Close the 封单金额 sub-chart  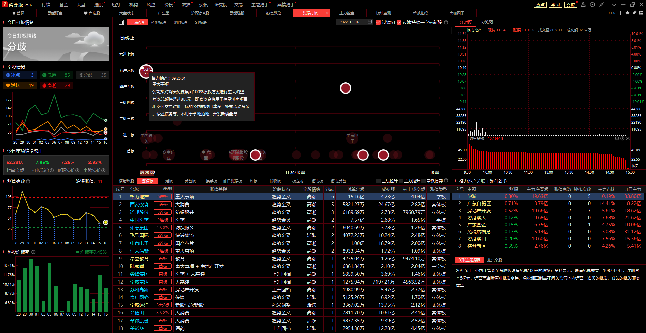(x=628, y=138)
